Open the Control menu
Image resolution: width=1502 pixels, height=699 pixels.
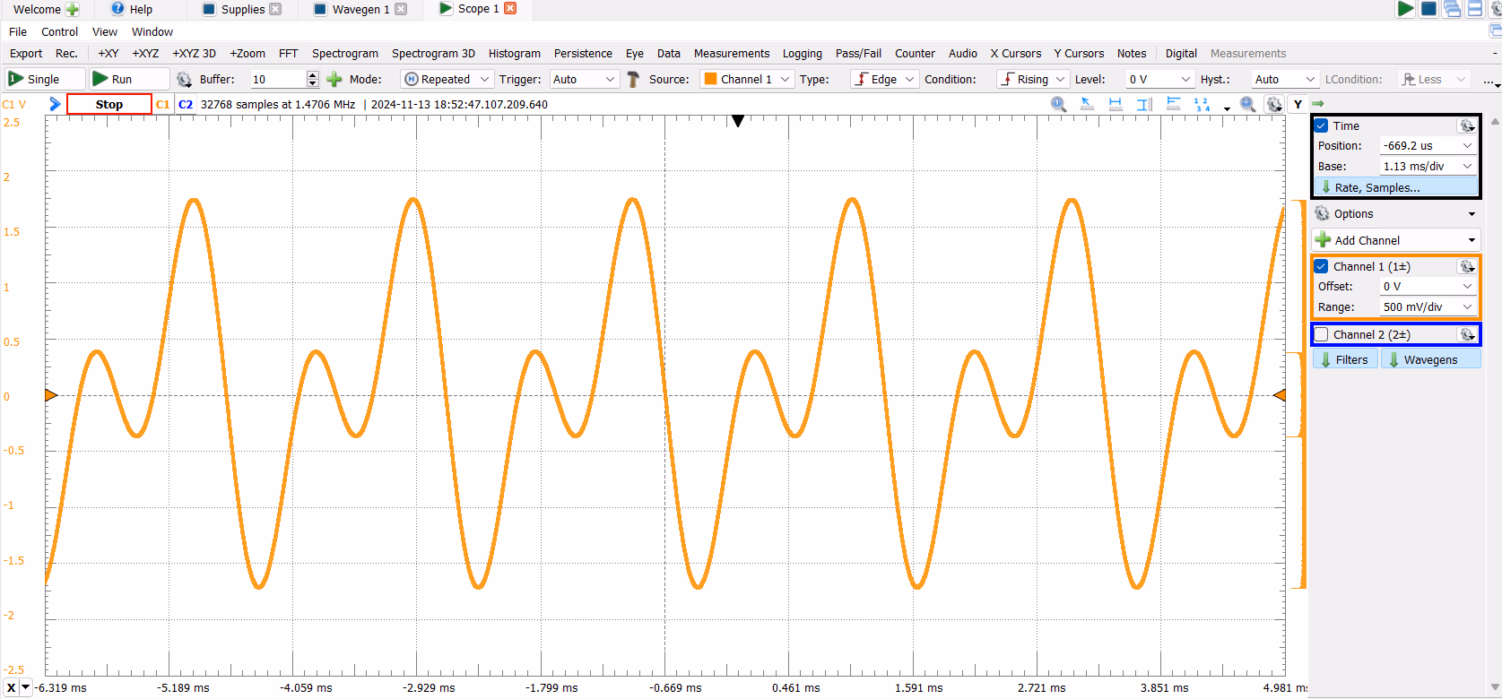59,31
